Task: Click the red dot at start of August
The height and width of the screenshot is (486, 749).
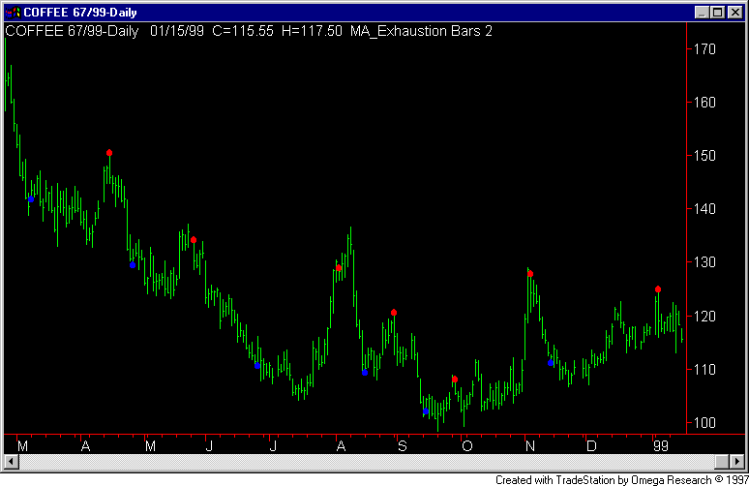Action: tap(339, 268)
